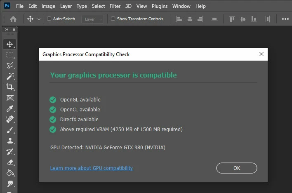This screenshot has width=292, height=193.
Task: Select the Crop tool
Action: tap(9, 87)
